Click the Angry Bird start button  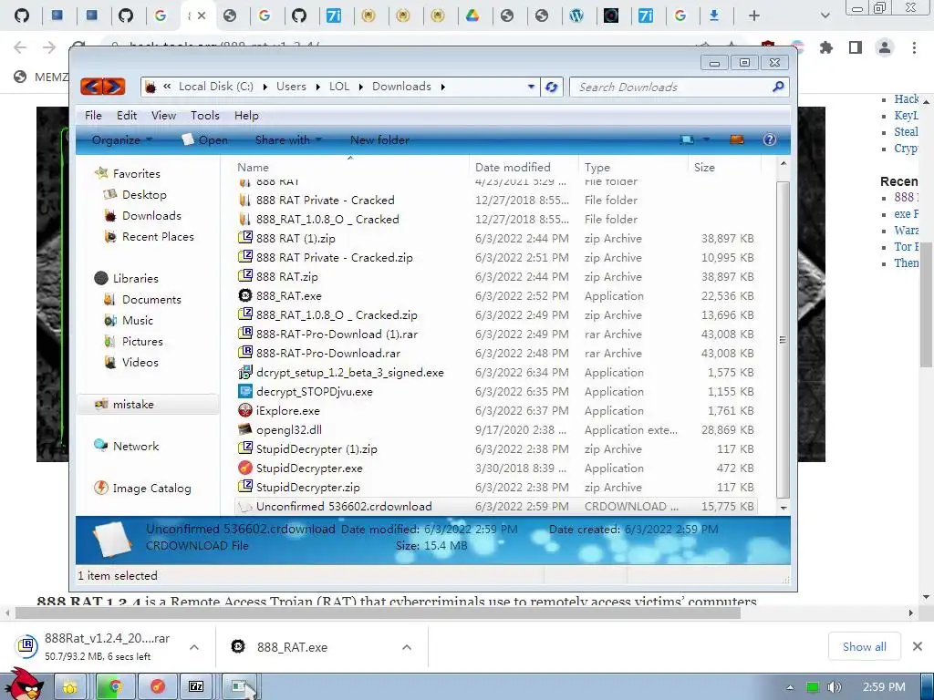[x=25, y=685]
